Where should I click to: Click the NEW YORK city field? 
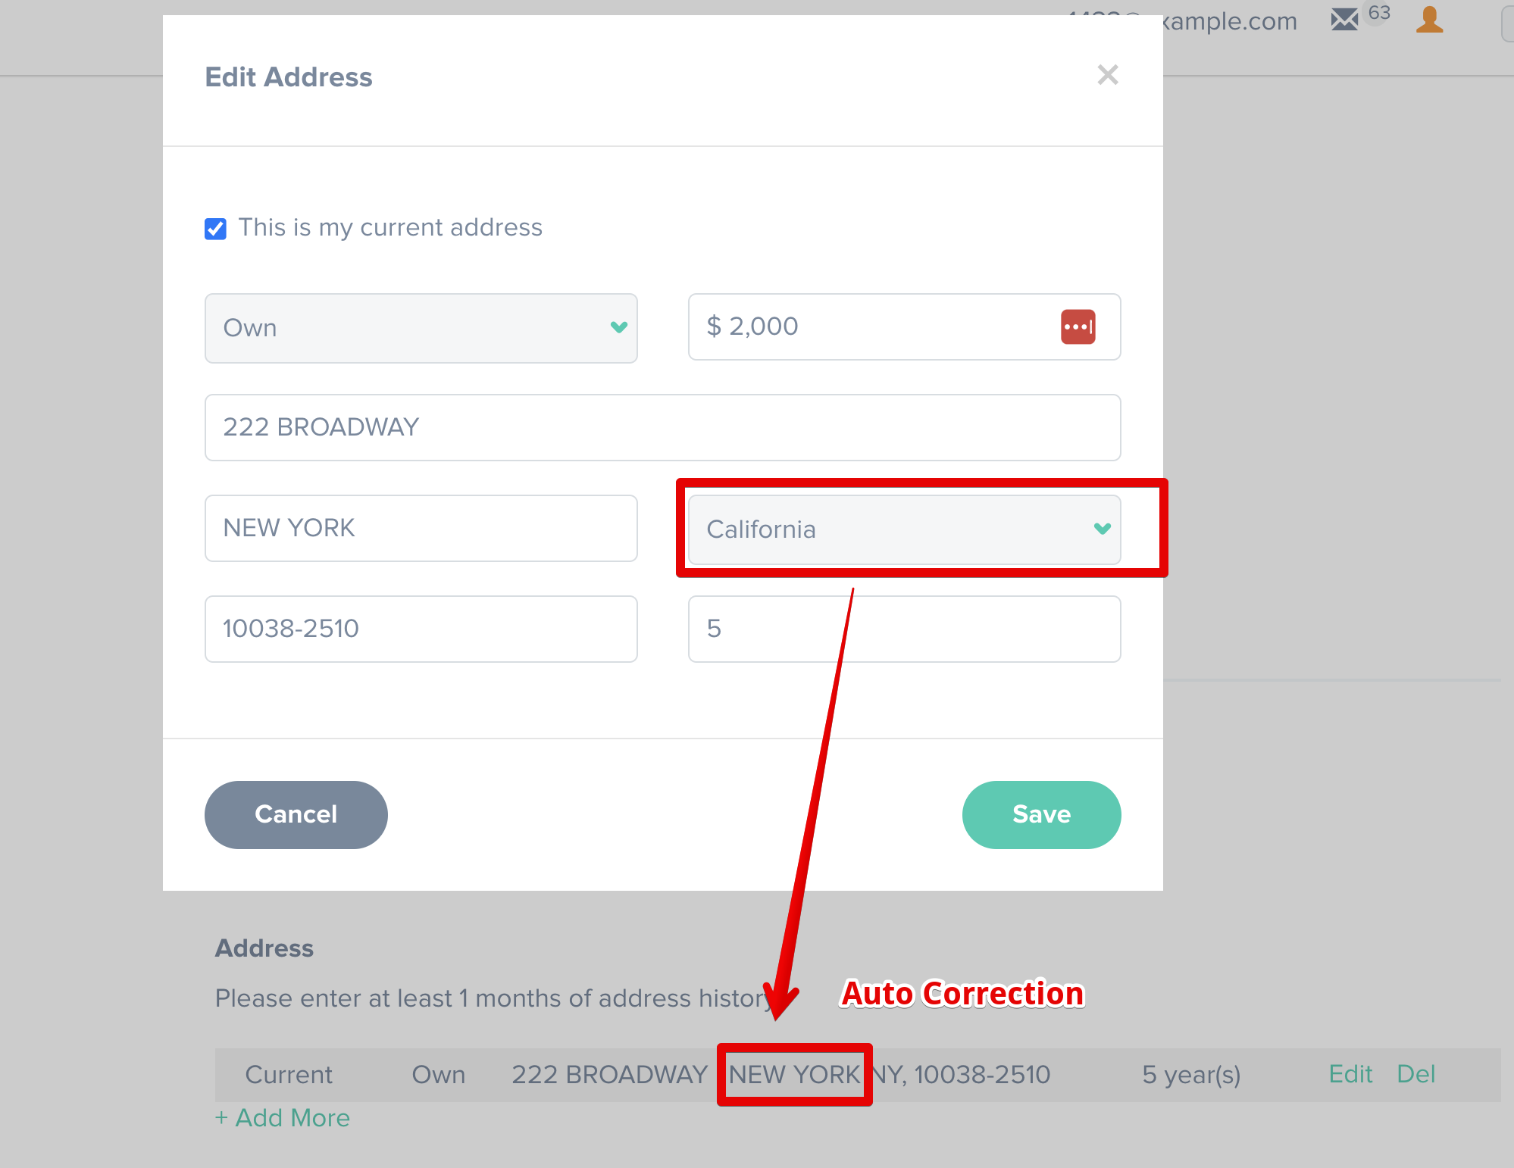tap(421, 528)
